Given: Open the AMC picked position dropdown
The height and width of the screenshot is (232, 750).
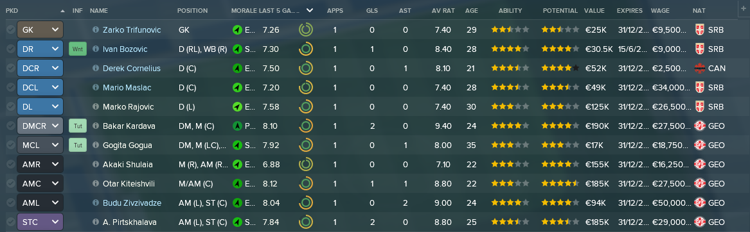Looking at the screenshot, I should point(40,184).
